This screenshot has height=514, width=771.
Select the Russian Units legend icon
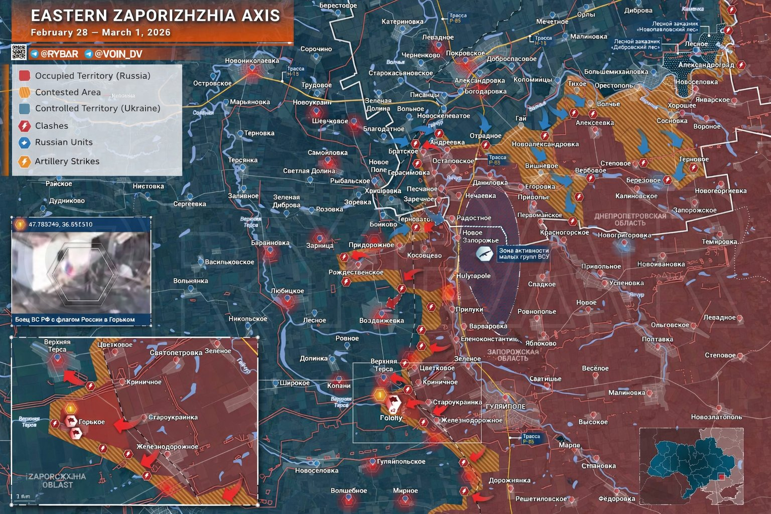24,143
